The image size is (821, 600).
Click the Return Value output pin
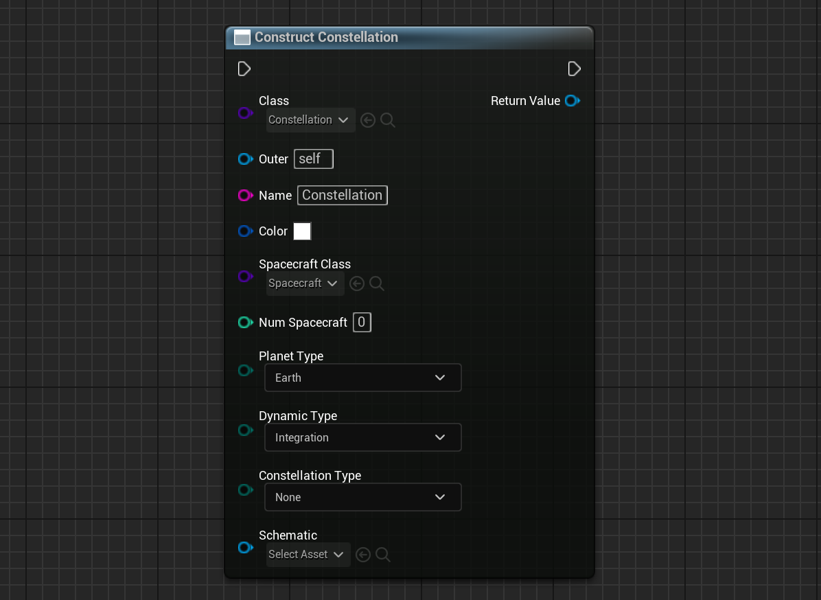(x=572, y=101)
